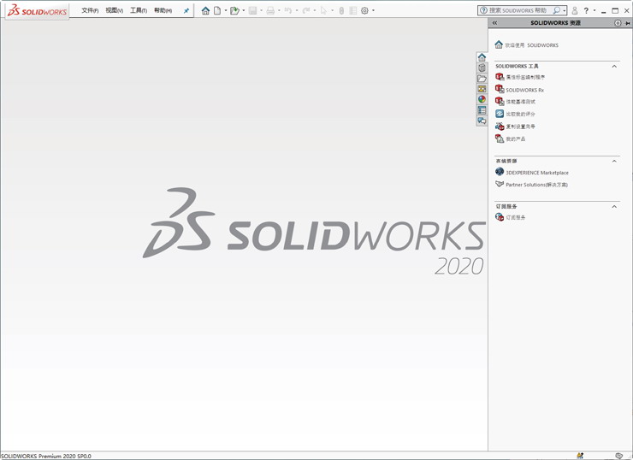Viewport: 633px width, 460px height.
Task: Open the link in the bottom panel section
Action: click(511, 217)
